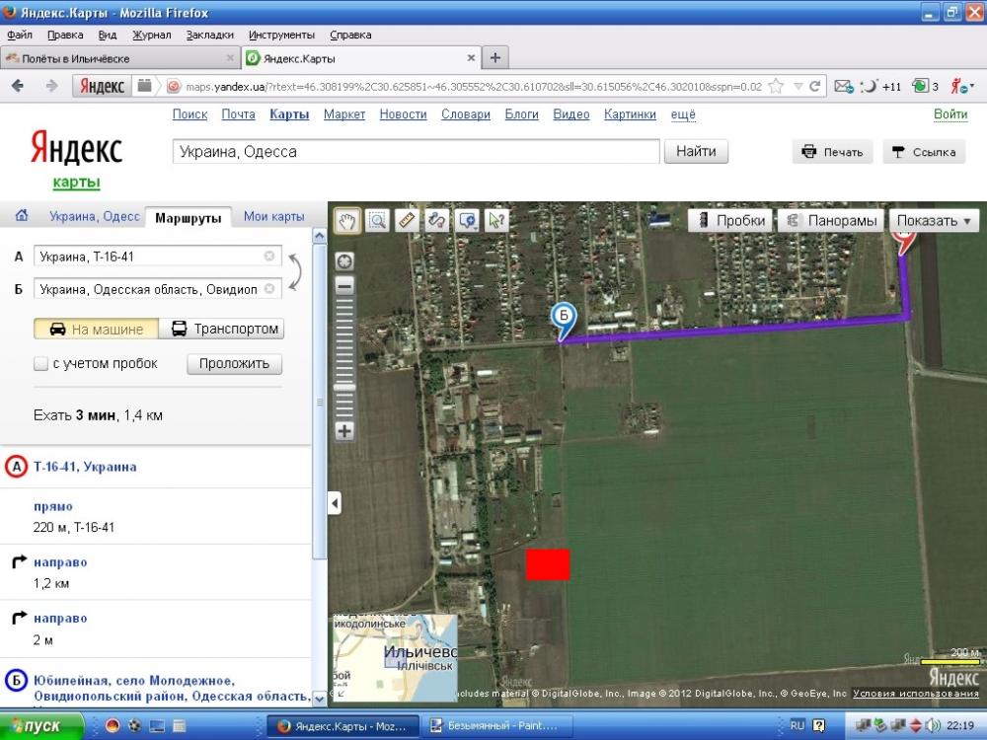The image size is (987, 740).
Task: Click the blue Б route circle icon
Action: pos(17,681)
